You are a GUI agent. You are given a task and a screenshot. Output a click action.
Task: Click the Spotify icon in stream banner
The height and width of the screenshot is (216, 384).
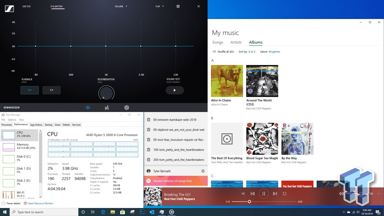pyautogui.click(x=149, y=181)
